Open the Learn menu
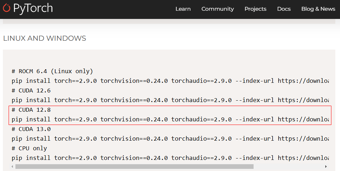Image resolution: width=340 pixels, height=171 pixels. click(x=183, y=9)
